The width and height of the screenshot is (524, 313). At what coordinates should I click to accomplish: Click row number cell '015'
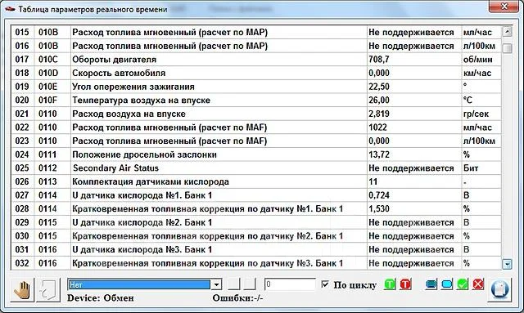tap(23, 33)
